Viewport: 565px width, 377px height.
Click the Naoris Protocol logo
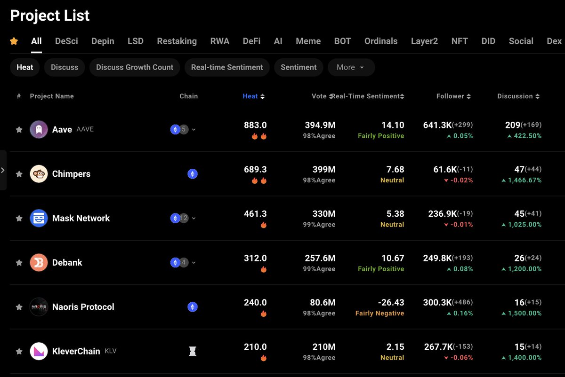pos(39,307)
